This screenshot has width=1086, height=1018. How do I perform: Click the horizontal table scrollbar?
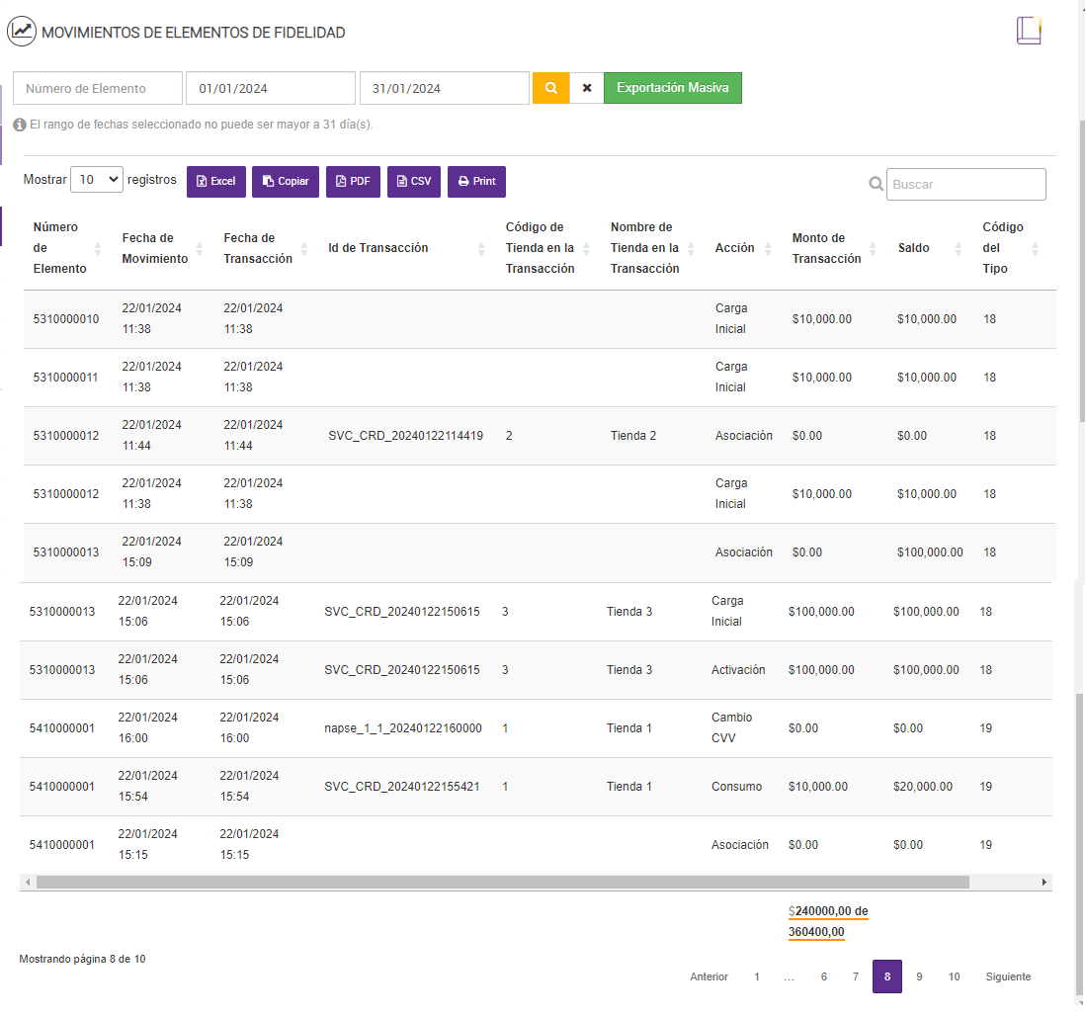point(503,882)
